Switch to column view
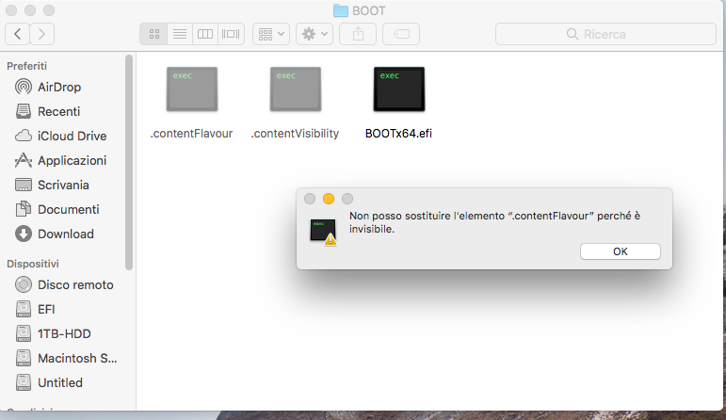 point(205,34)
